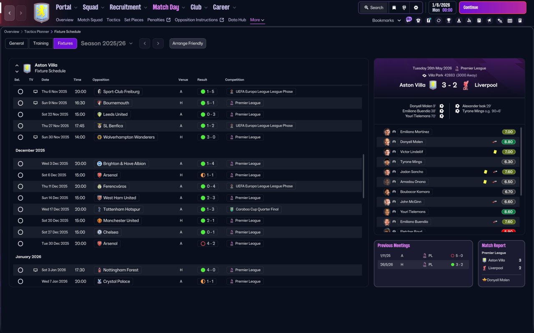
Task: Click Emiliano Martínez's player face icon
Action: [387, 132]
